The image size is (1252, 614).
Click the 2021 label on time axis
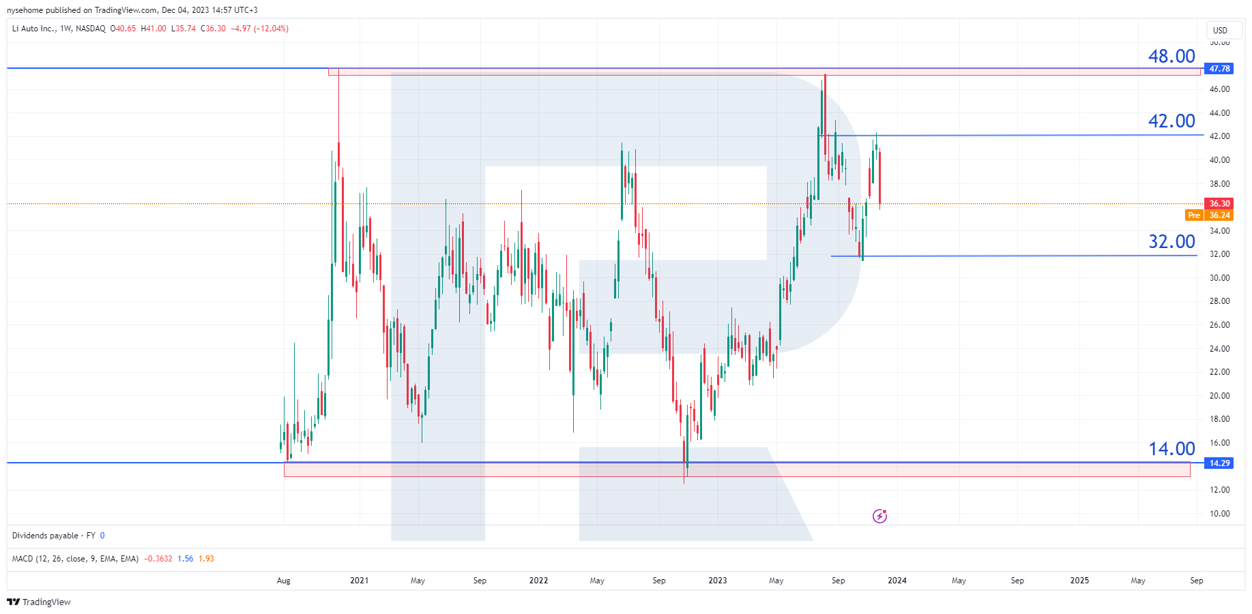coord(359,581)
